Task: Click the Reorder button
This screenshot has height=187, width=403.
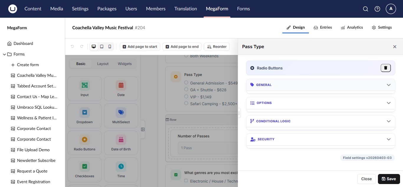Action: point(217,47)
